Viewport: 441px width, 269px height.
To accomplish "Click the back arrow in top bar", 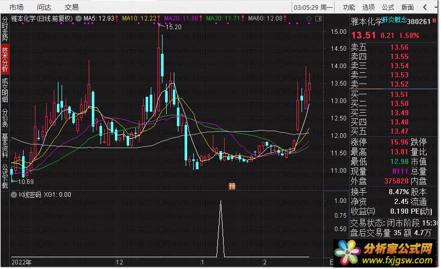I will click(x=425, y=7).
